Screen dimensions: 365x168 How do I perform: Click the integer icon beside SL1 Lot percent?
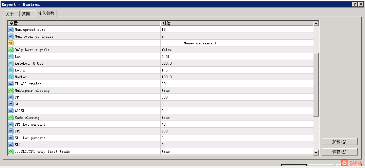click(x=11, y=138)
